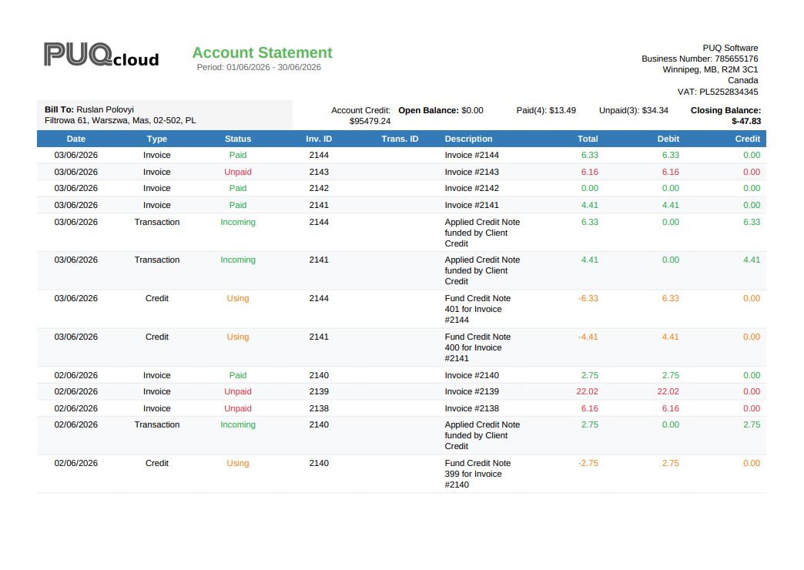Select the VAT number PL5252834345

pos(729,92)
